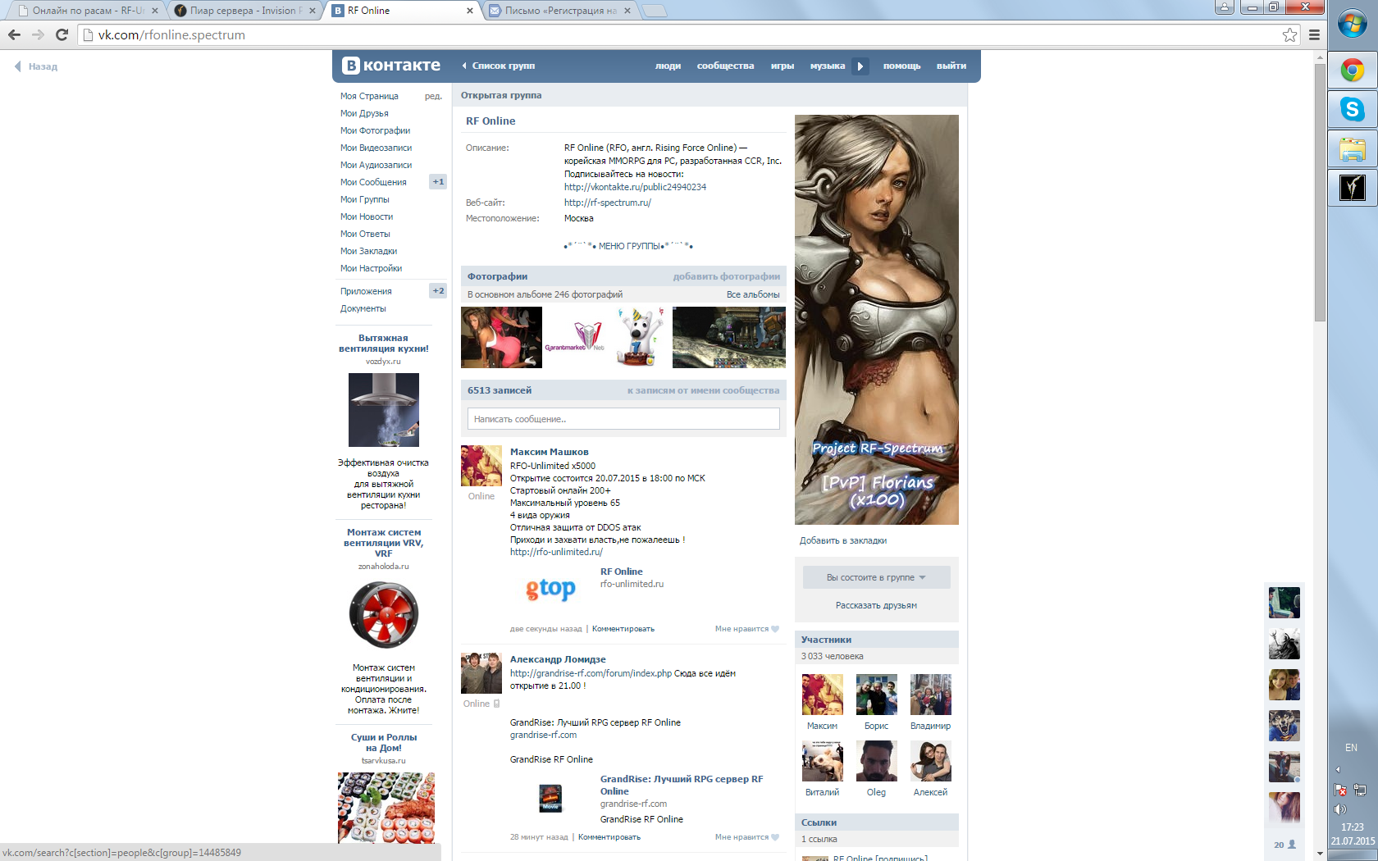Open the rf-spectrum.ru website link
The height and width of the screenshot is (861, 1378).
pyautogui.click(x=607, y=203)
